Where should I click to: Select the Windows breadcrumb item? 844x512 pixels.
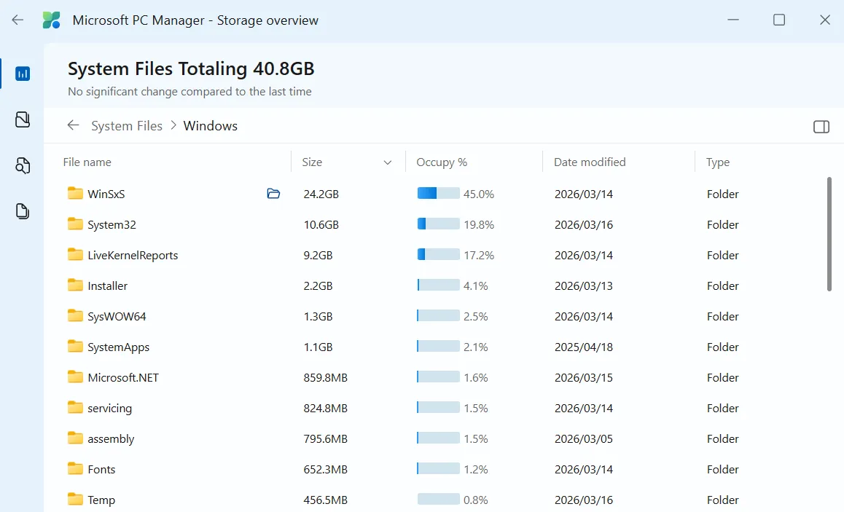point(210,126)
